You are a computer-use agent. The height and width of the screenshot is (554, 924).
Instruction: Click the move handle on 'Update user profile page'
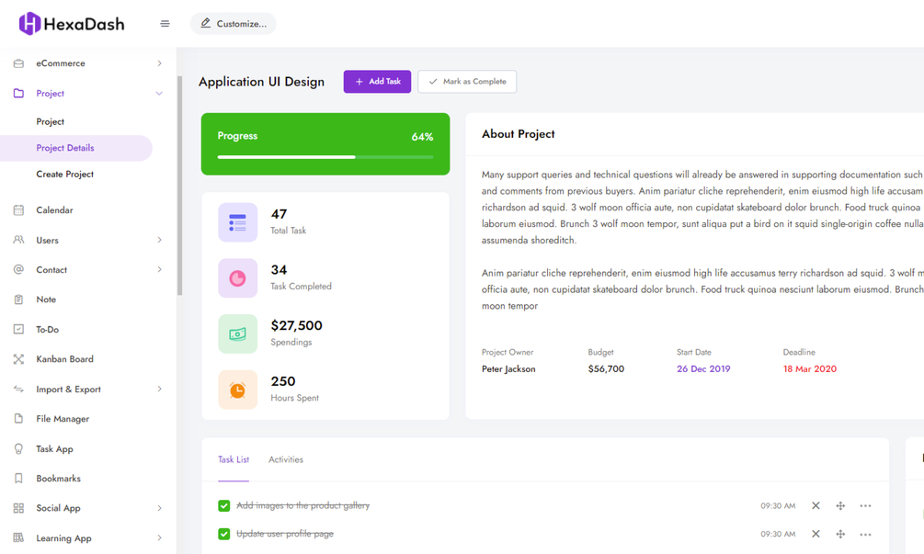click(x=840, y=534)
